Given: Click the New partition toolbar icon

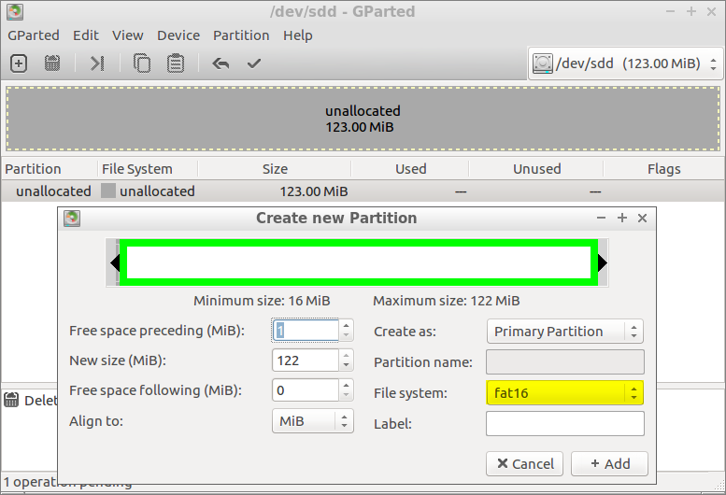Looking at the screenshot, I should click(x=19, y=64).
